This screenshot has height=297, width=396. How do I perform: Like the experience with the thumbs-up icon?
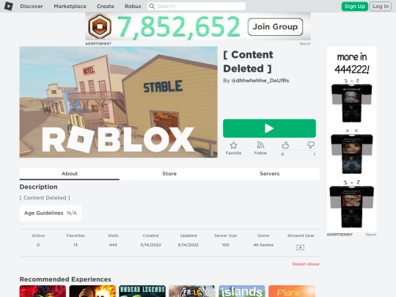(x=285, y=145)
